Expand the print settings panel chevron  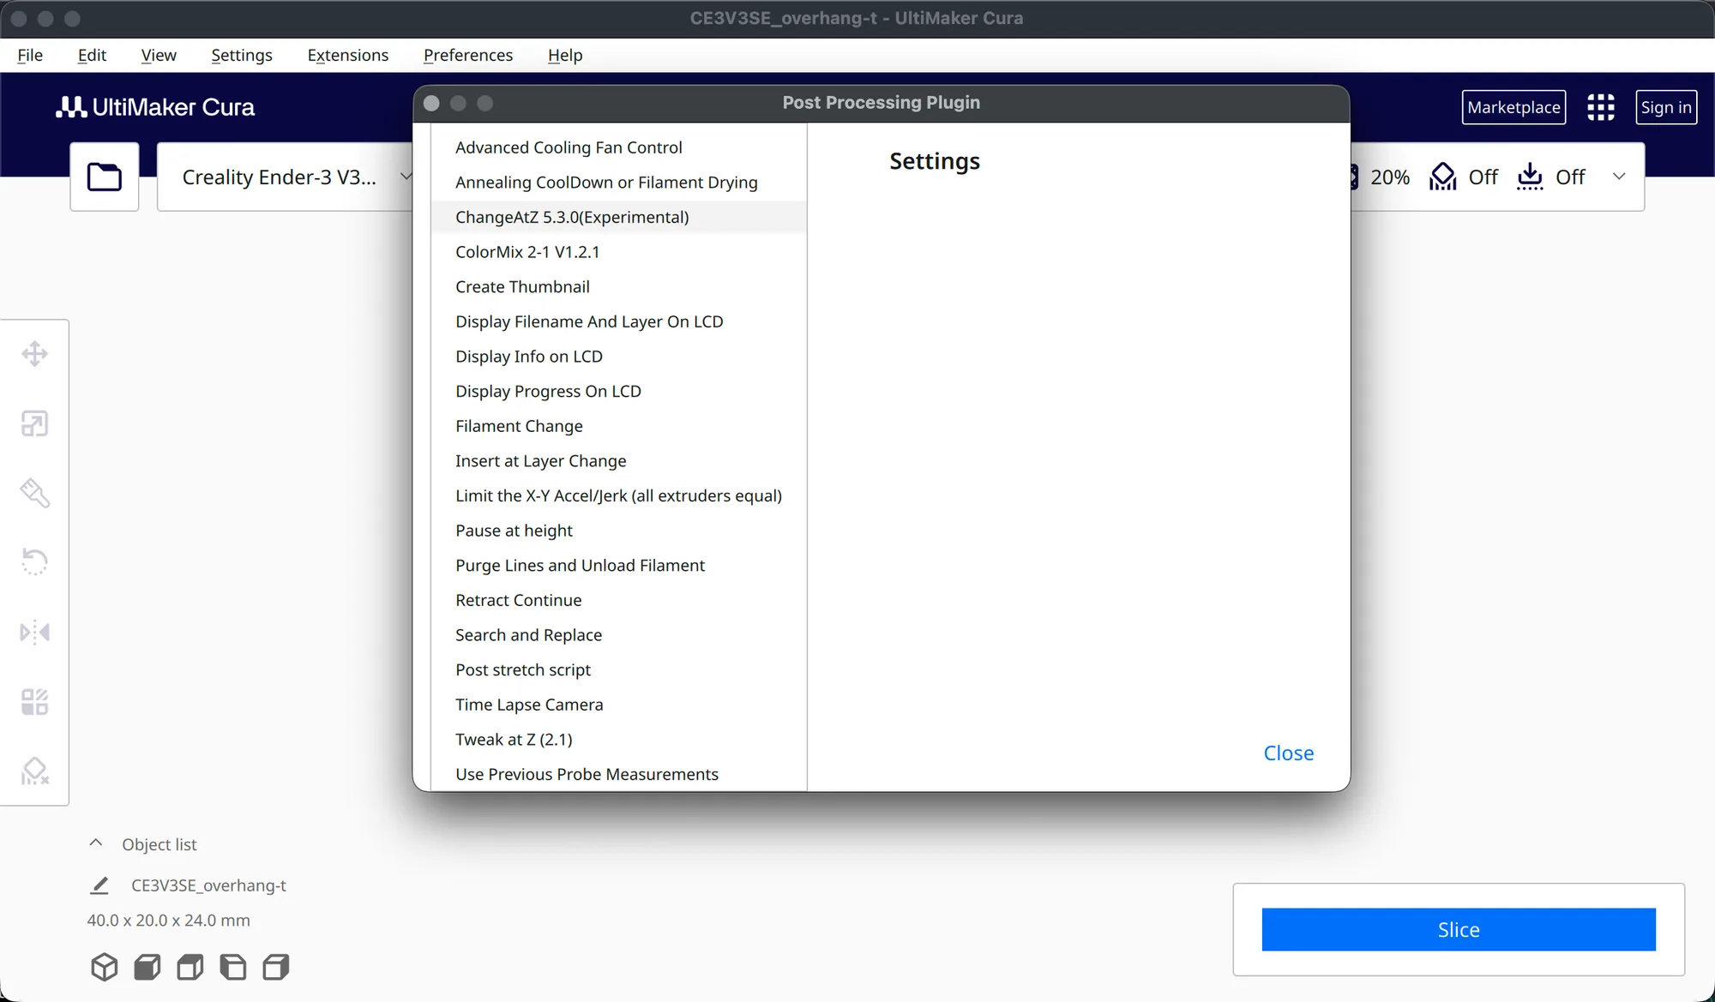tap(1619, 177)
